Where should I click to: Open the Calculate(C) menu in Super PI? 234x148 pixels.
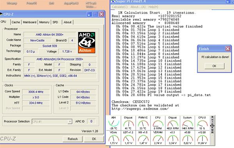point(120,7)
